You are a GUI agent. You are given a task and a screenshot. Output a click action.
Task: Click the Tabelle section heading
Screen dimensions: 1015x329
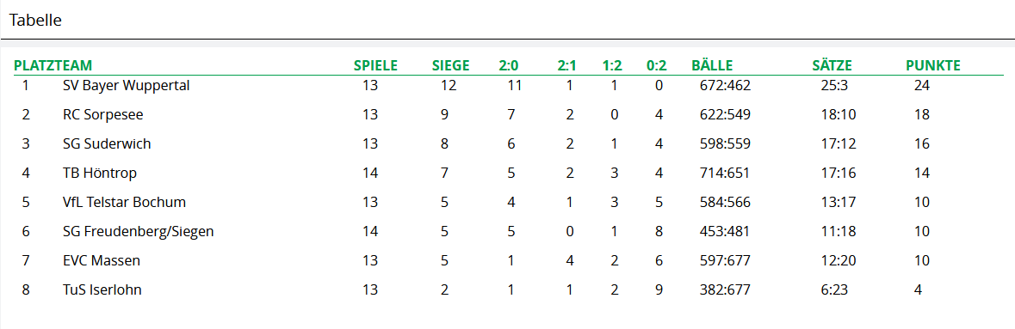click(x=35, y=21)
